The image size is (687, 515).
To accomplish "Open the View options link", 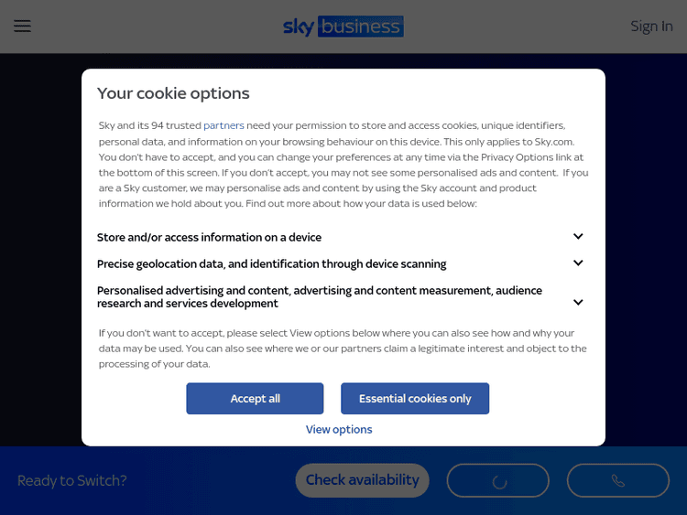I will [339, 429].
